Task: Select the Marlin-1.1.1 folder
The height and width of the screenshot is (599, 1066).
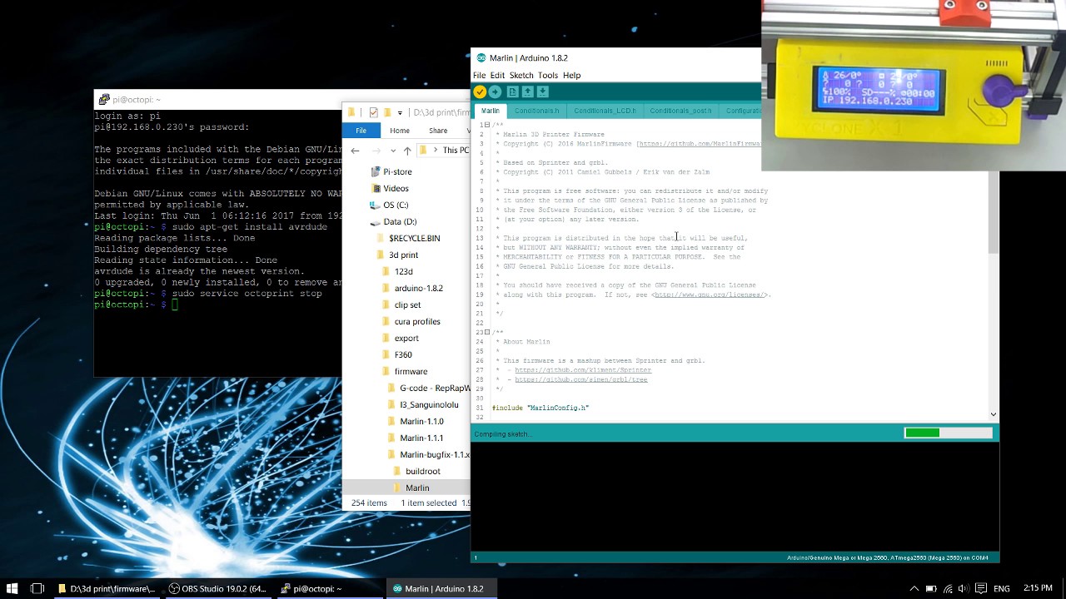Action: click(x=421, y=438)
